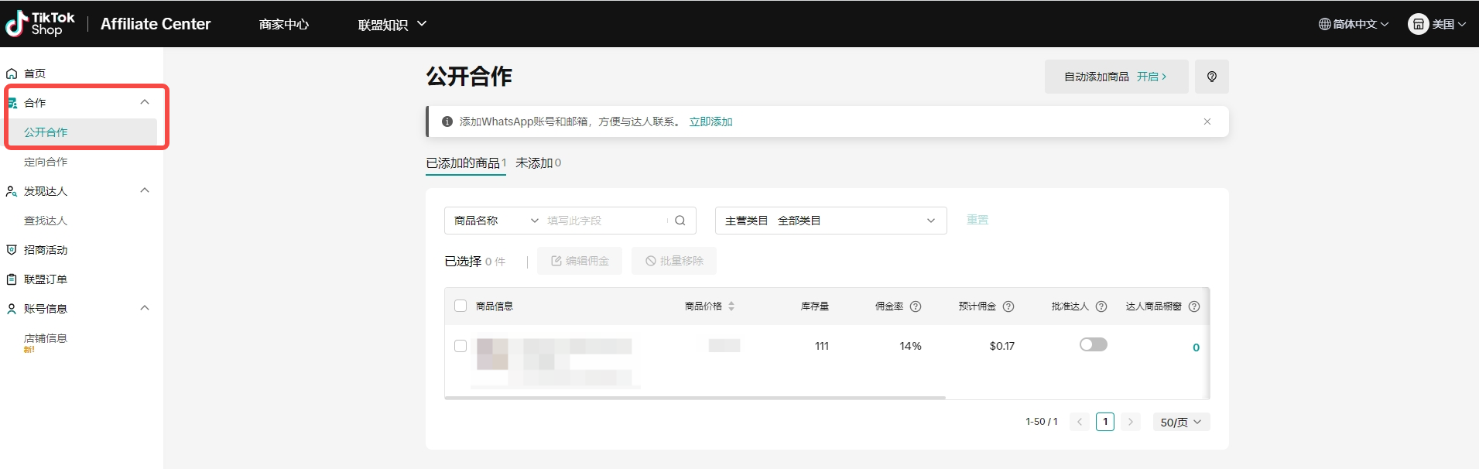The height and width of the screenshot is (469, 1479).
Task: Toggle the 批准达人 switch for the product
Action: (x=1093, y=344)
